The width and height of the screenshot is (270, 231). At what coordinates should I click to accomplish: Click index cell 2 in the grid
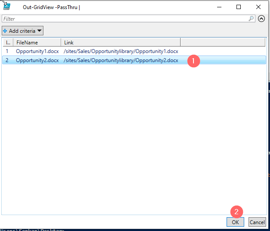(7, 60)
